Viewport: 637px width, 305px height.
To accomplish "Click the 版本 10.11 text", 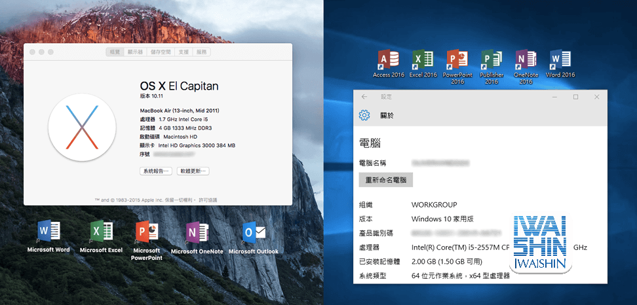I will pyautogui.click(x=151, y=96).
